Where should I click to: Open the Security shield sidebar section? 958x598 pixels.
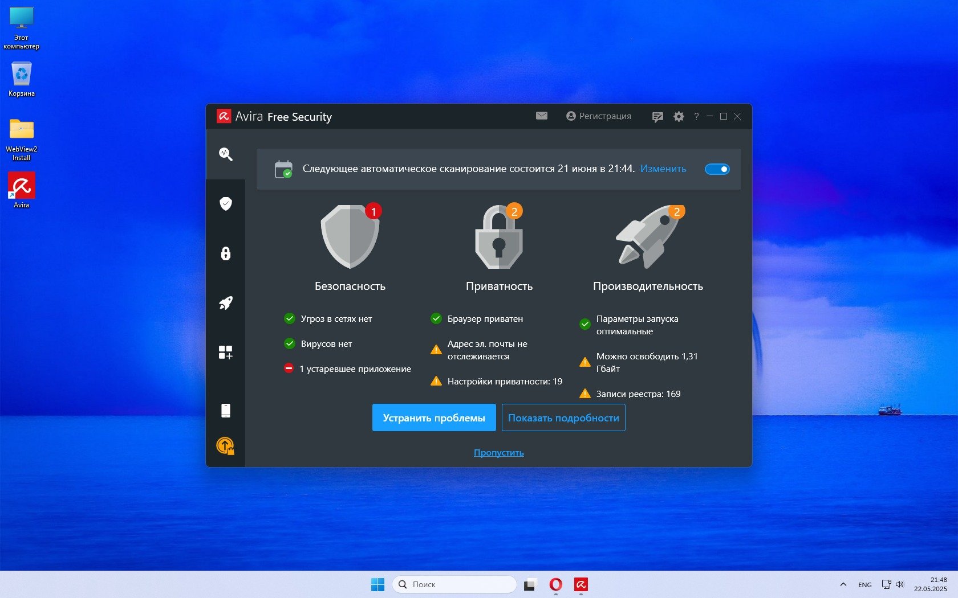225,204
